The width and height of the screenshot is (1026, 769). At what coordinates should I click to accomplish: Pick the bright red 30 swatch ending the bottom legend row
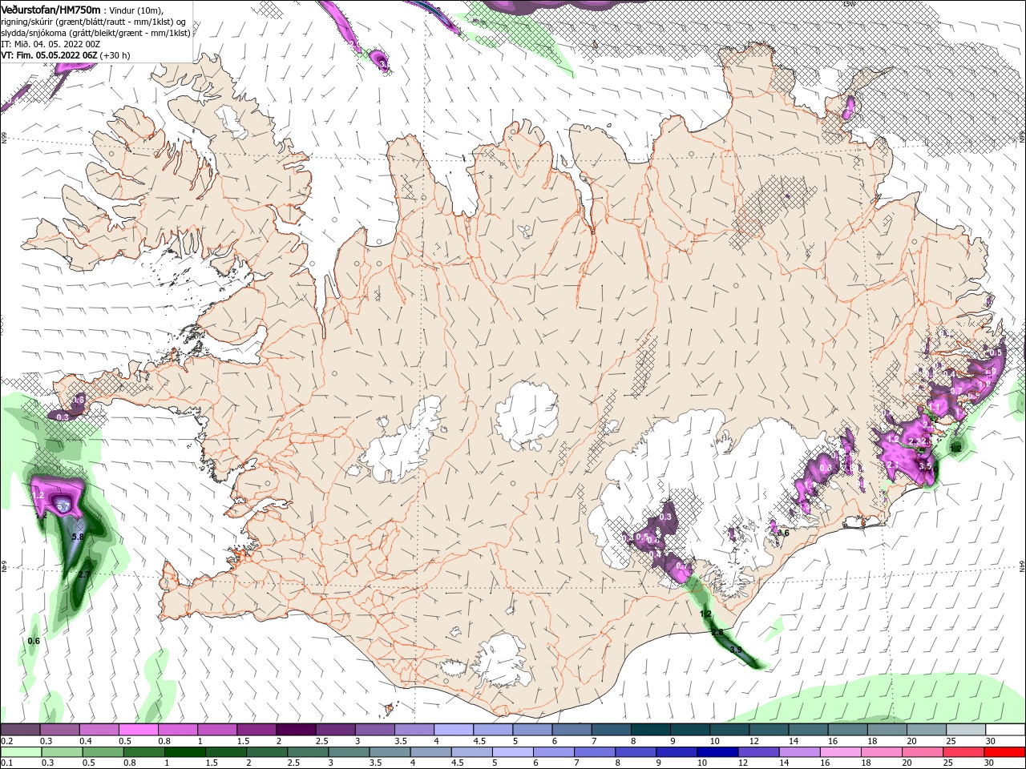coord(1004,752)
